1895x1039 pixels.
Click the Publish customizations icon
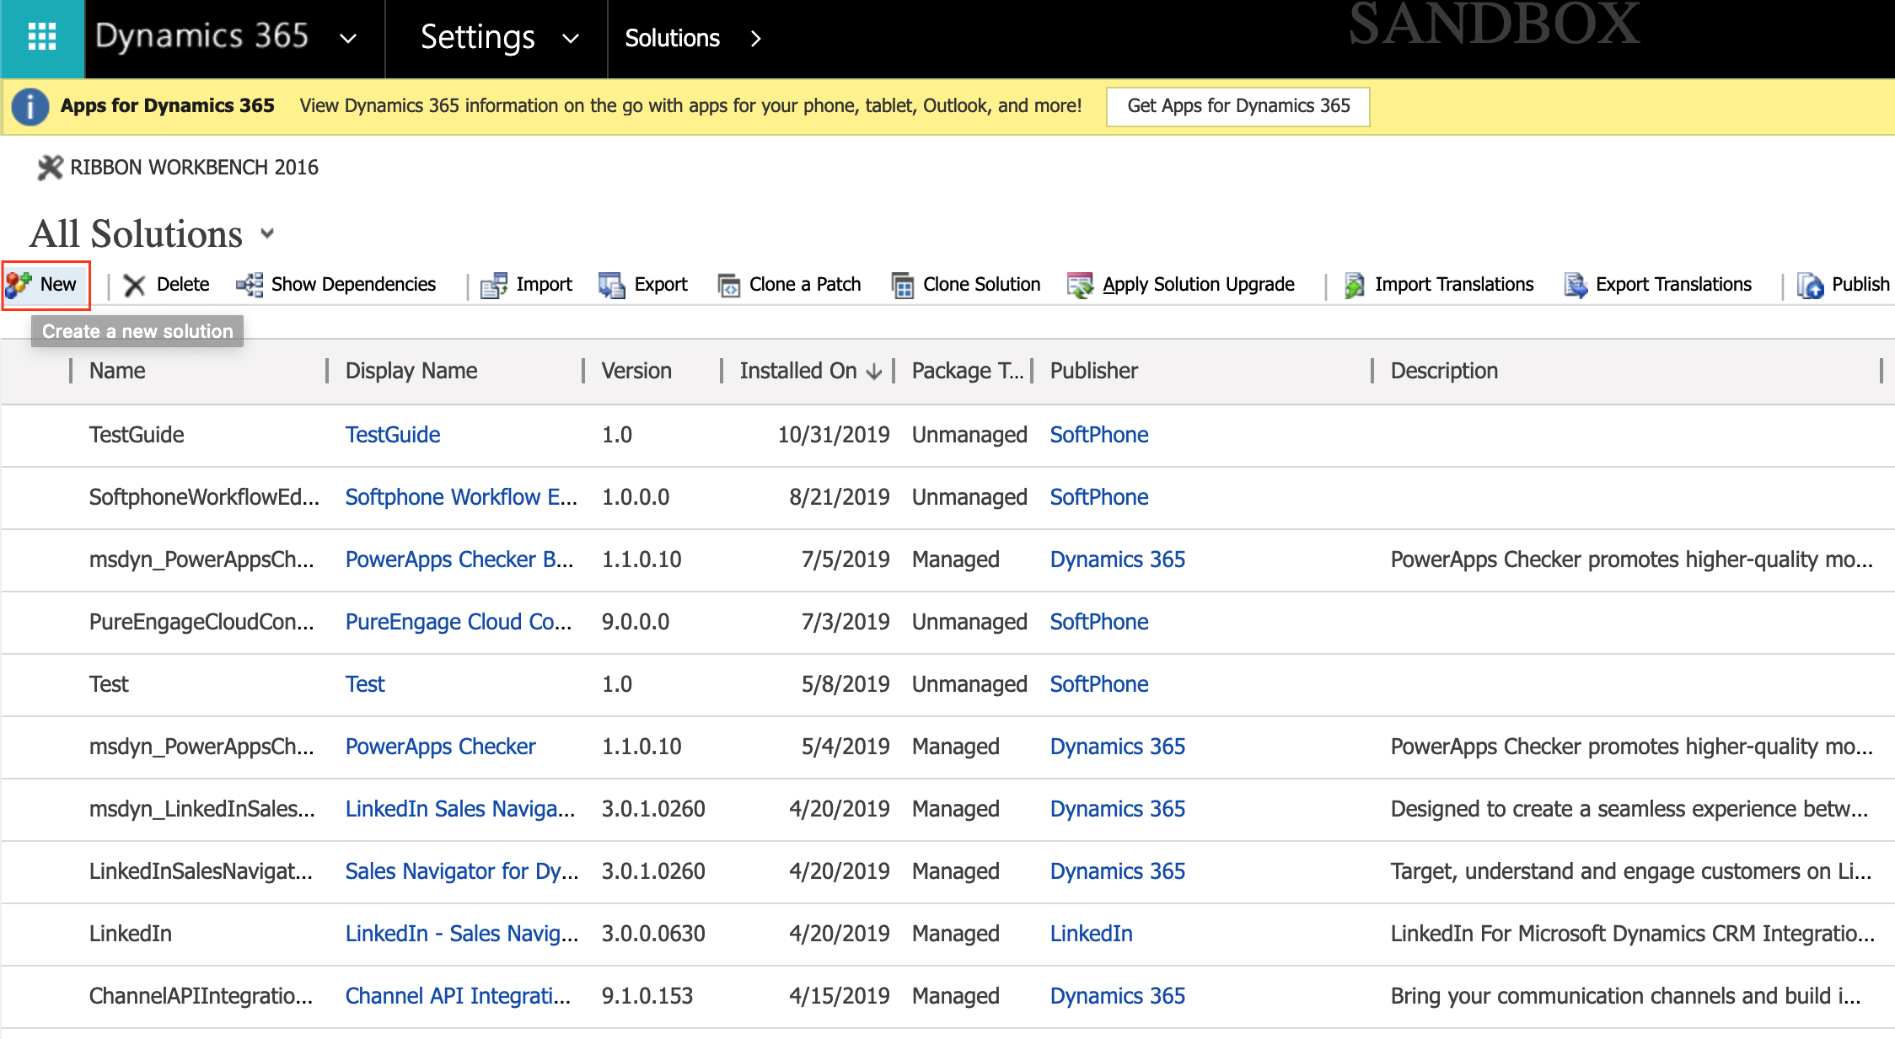click(x=1810, y=285)
